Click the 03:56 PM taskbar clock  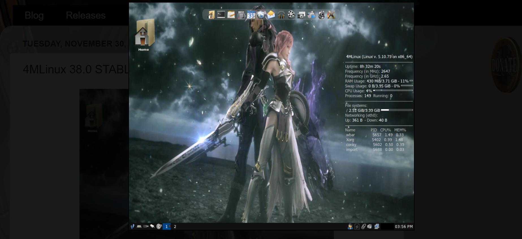coord(404,226)
